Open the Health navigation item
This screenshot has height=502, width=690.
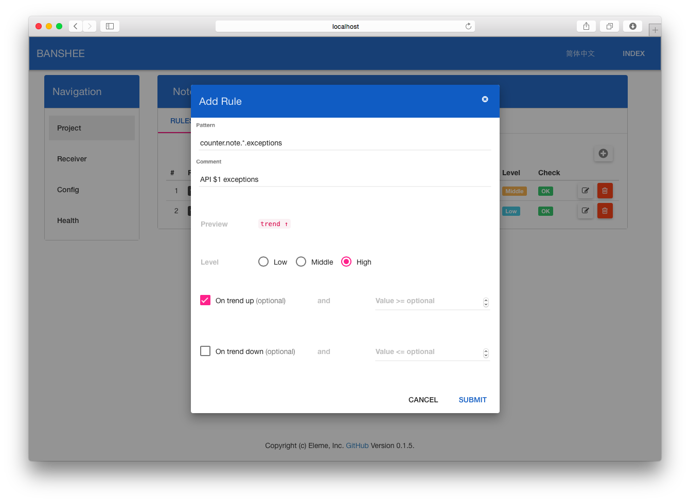[x=92, y=220]
